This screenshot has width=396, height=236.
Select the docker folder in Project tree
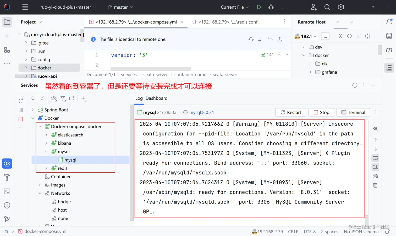[49, 68]
